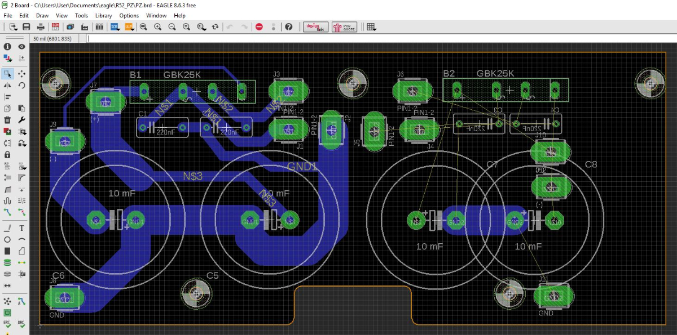
Task: Choose the Route airwire tool
Action: [x=7, y=212]
